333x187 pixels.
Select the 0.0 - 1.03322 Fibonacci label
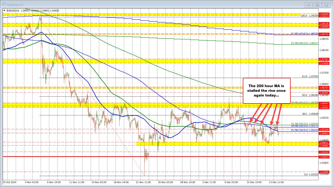(x=311, y=174)
